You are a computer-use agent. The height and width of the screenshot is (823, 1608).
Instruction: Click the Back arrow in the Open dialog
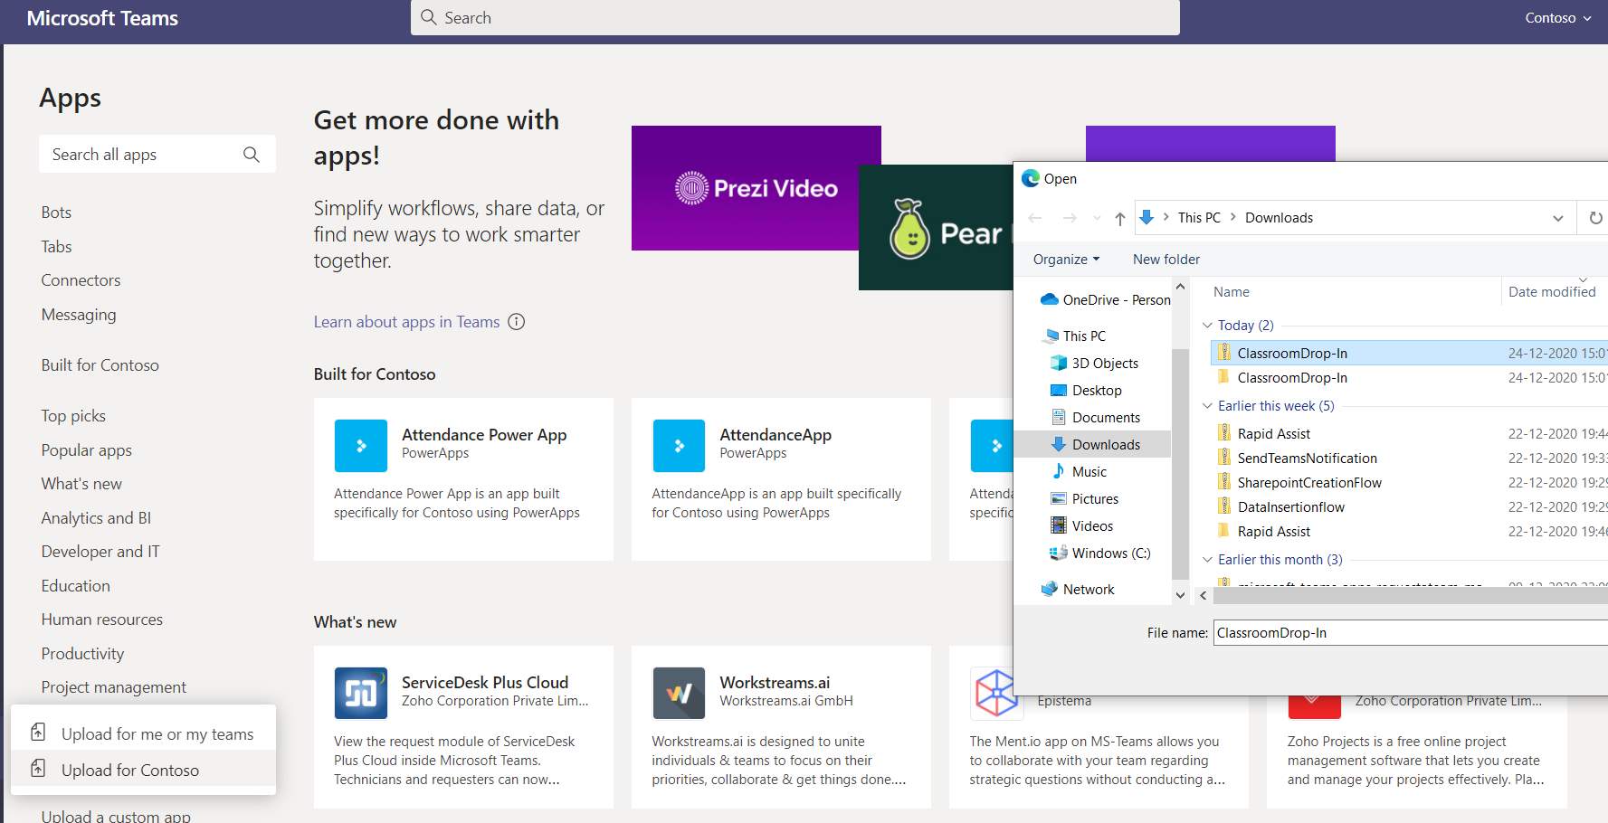coord(1035,218)
